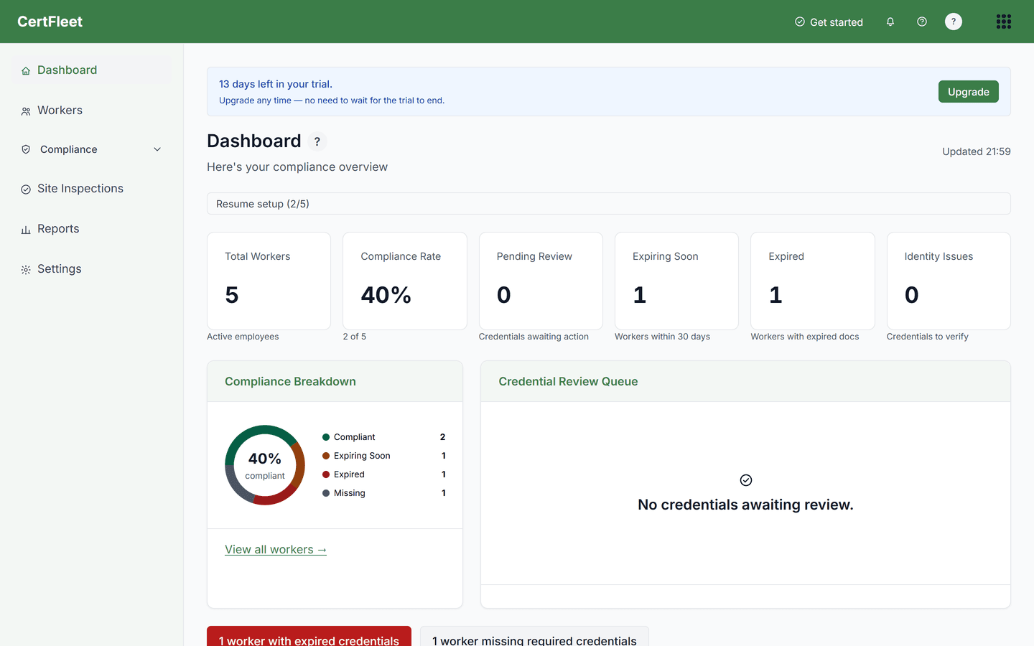Click the Expiring Soon legend row
1034x646 pixels.
click(384, 456)
